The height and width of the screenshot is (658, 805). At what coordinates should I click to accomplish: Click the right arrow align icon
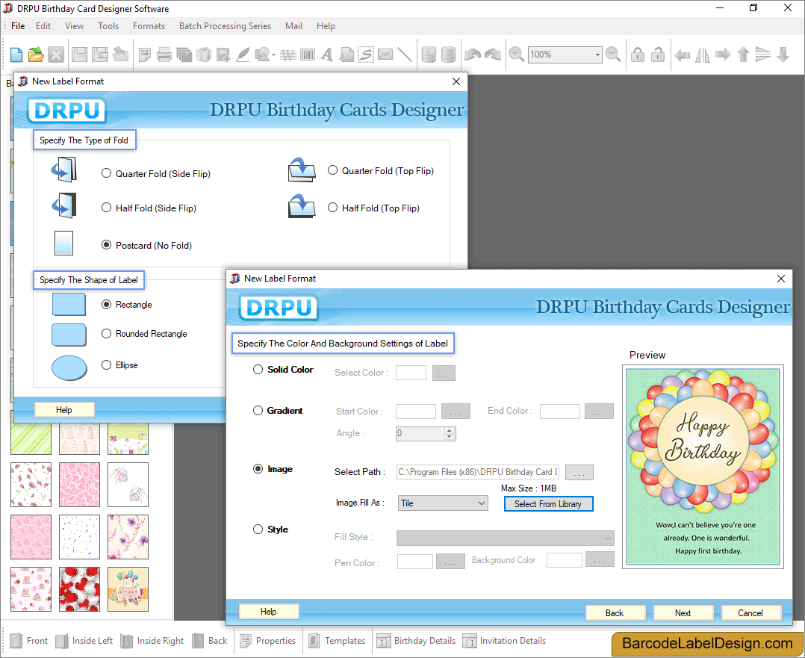coord(723,55)
